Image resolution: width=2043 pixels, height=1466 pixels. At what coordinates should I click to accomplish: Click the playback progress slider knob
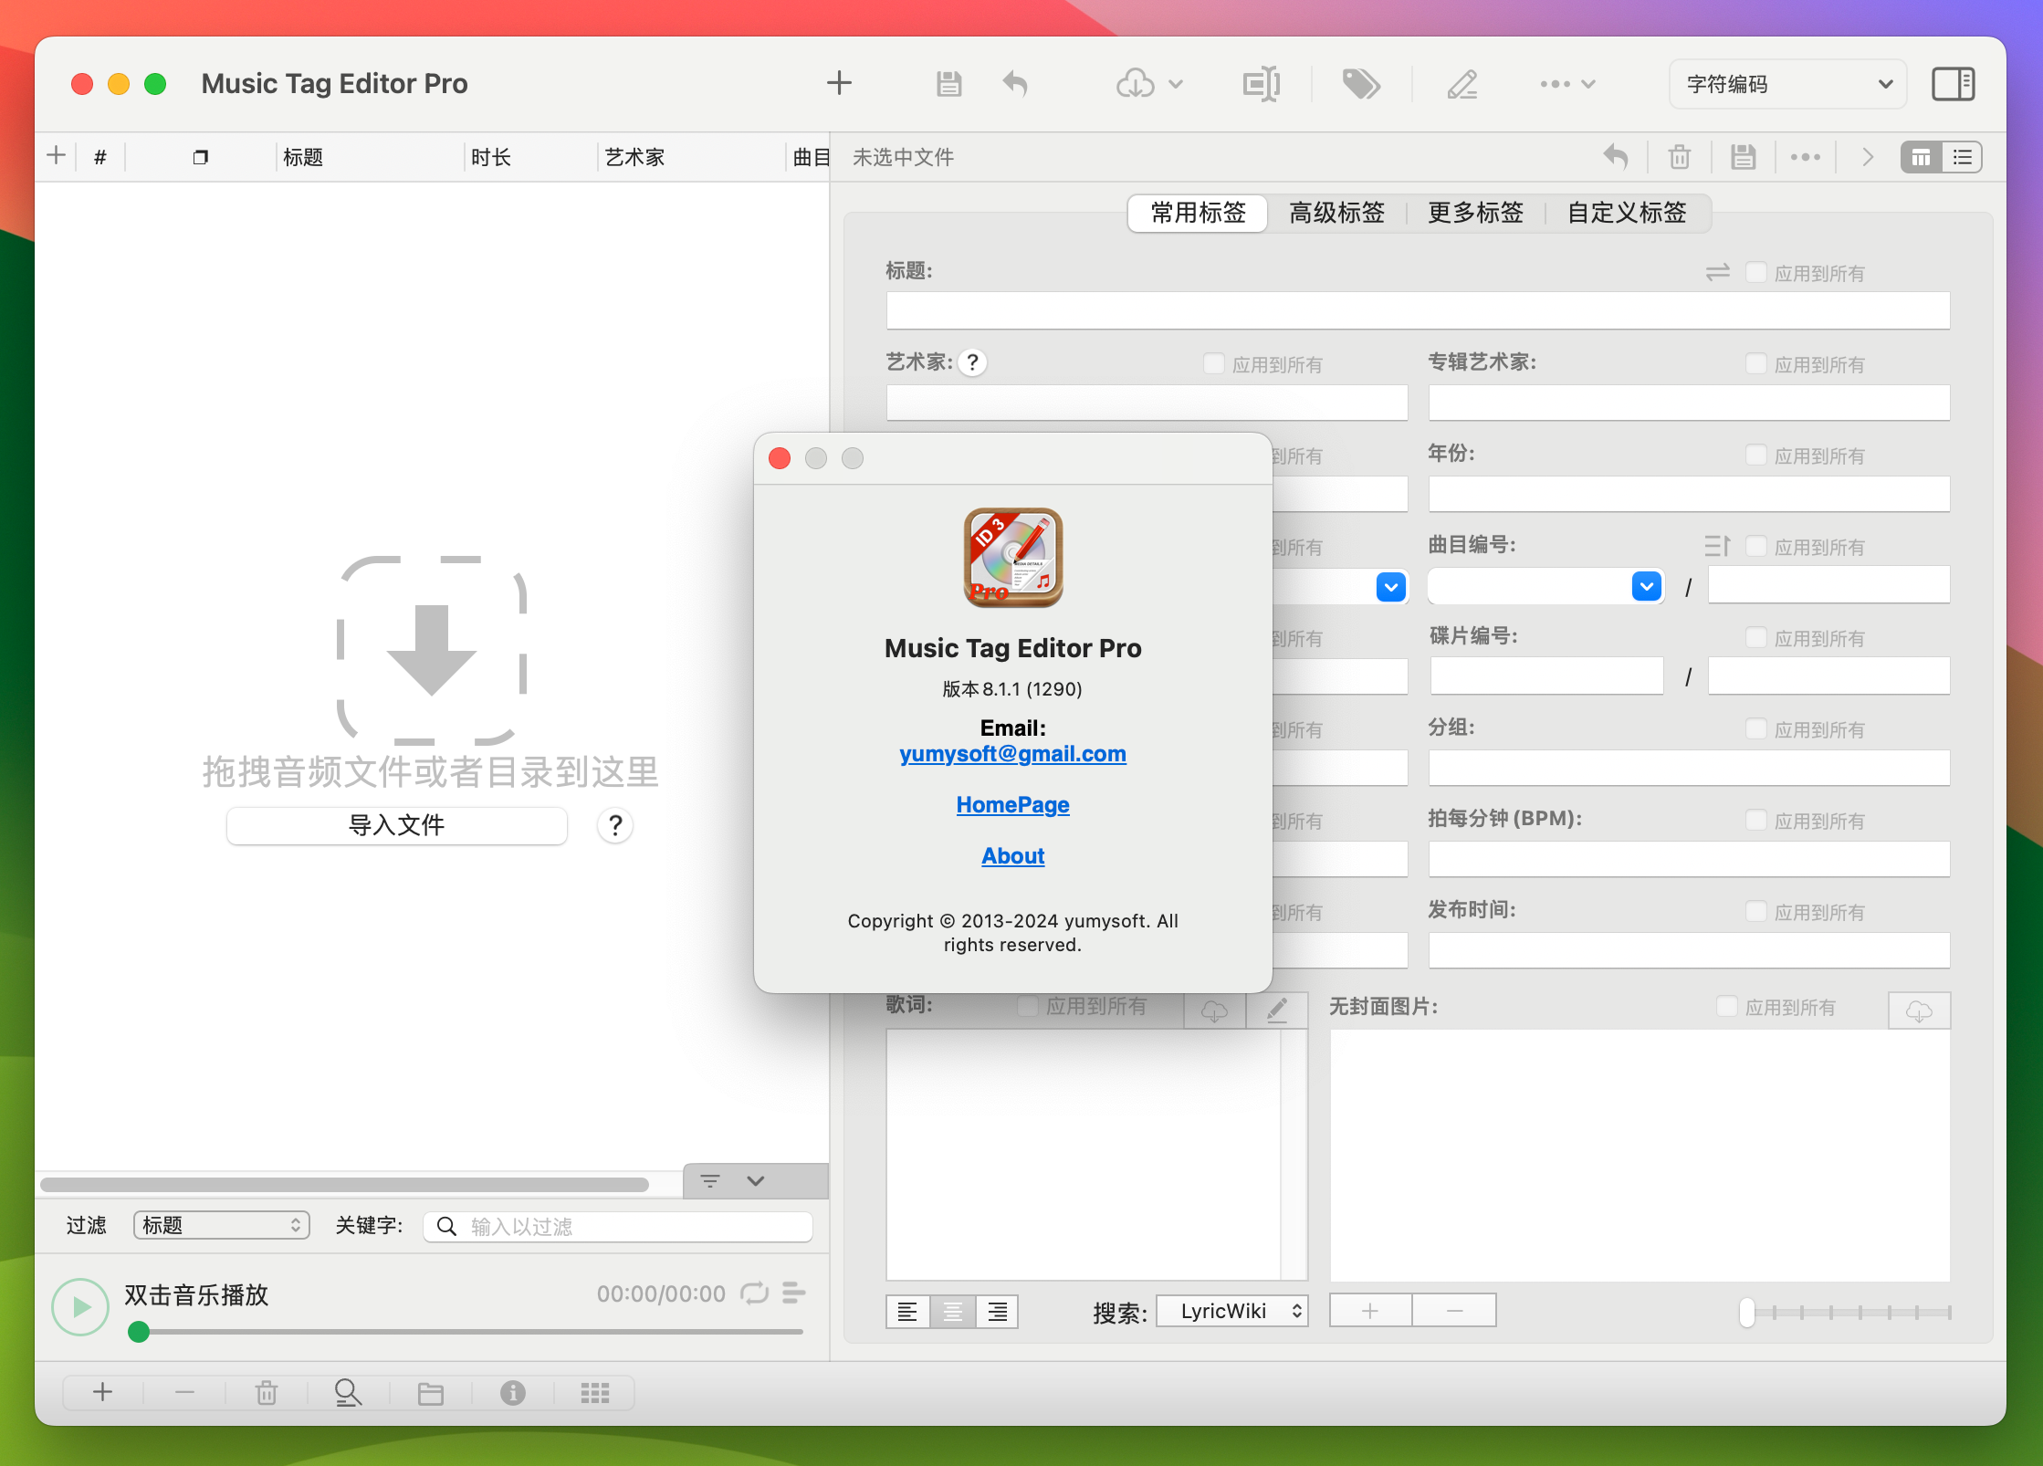139,1332
